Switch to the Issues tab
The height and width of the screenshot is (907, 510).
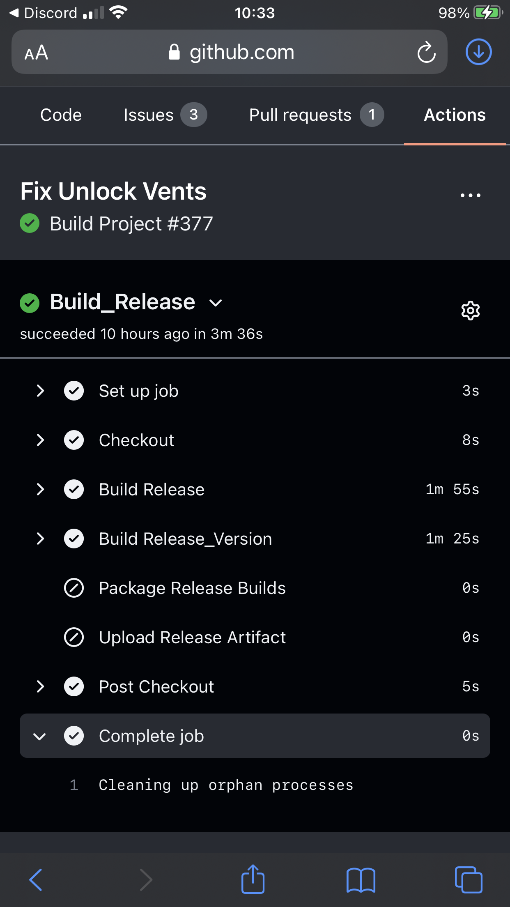pyautogui.click(x=149, y=115)
